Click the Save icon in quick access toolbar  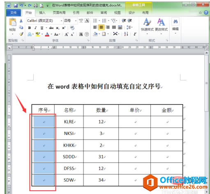pyautogui.click(x=16, y=5)
